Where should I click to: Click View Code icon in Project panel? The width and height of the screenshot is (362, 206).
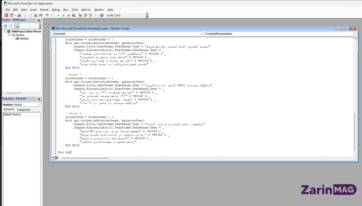click(x=5, y=26)
